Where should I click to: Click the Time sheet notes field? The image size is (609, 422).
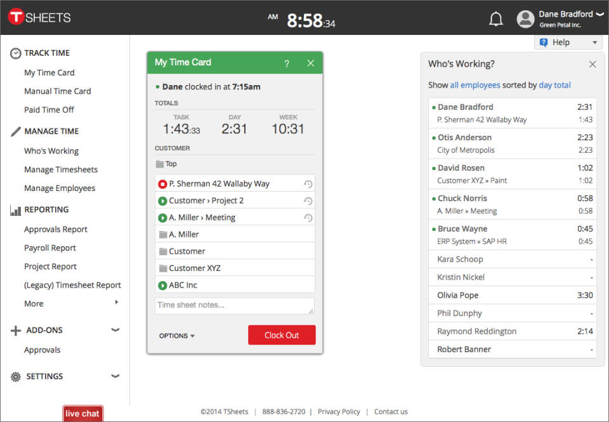[234, 305]
